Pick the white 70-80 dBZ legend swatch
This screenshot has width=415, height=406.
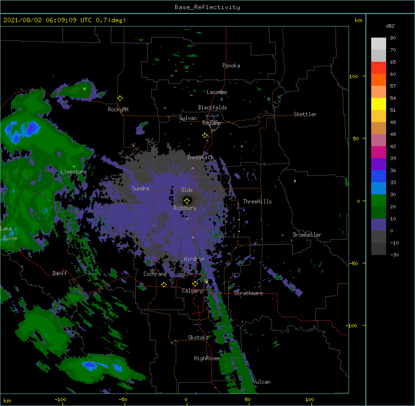coord(378,43)
